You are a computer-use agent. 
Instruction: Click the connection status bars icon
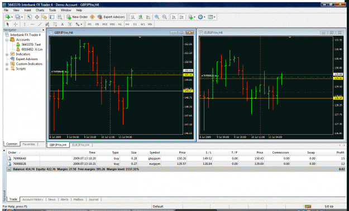(308, 207)
